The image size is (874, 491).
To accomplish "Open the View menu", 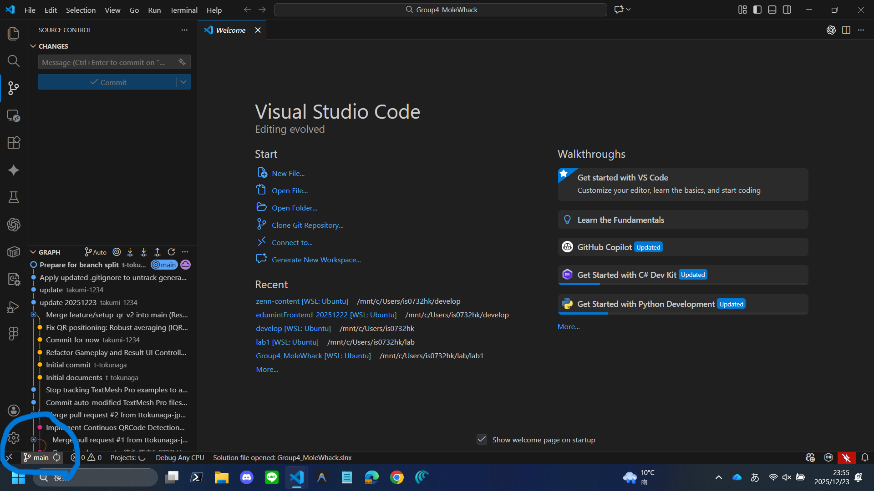I will point(112,10).
